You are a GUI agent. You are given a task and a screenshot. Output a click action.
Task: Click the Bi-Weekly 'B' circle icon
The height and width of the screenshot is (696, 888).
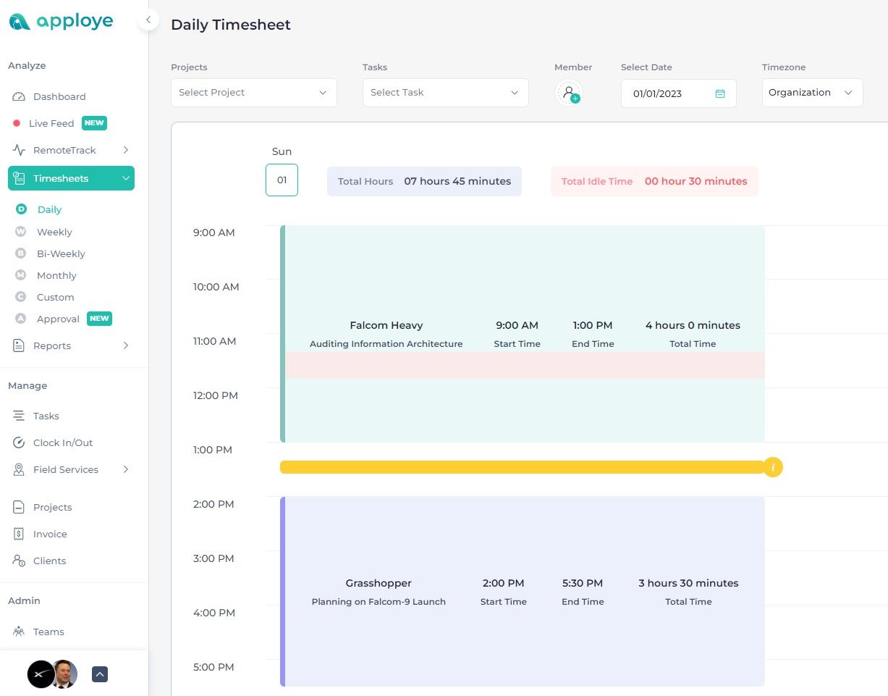coord(21,253)
